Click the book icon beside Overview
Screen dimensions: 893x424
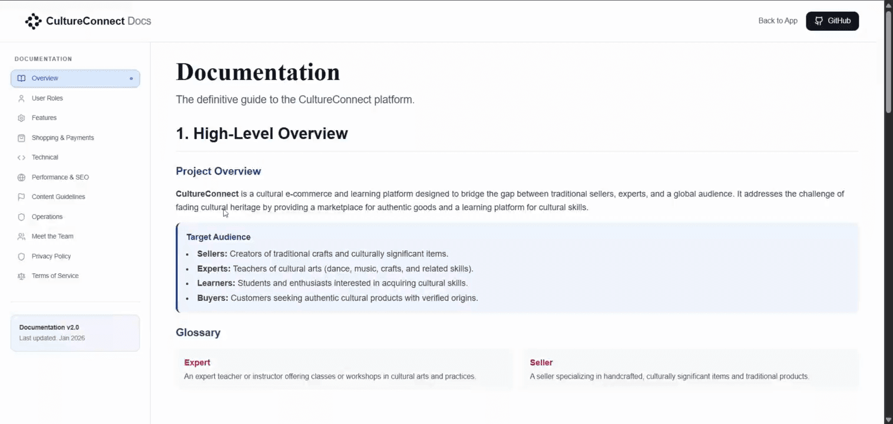[x=21, y=78]
